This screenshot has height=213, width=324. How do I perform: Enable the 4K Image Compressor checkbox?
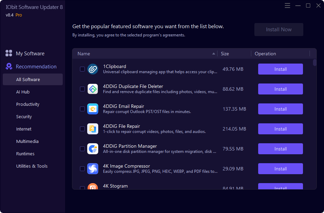[82, 169]
